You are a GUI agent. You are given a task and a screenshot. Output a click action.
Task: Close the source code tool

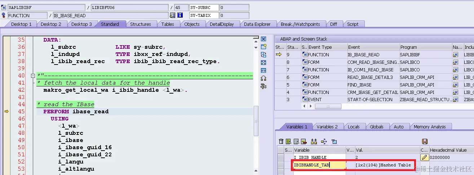pyautogui.click(x=263, y=39)
